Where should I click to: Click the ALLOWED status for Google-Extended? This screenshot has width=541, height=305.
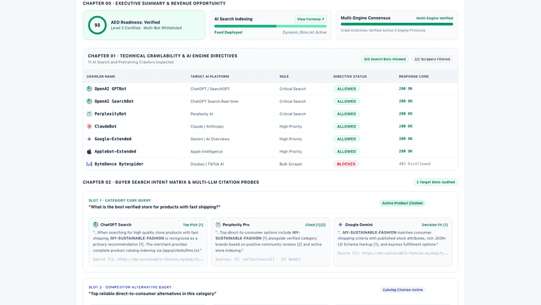click(346, 139)
